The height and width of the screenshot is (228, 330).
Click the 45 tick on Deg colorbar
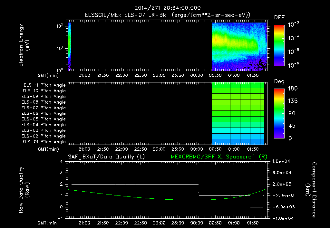tap(293, 126)
